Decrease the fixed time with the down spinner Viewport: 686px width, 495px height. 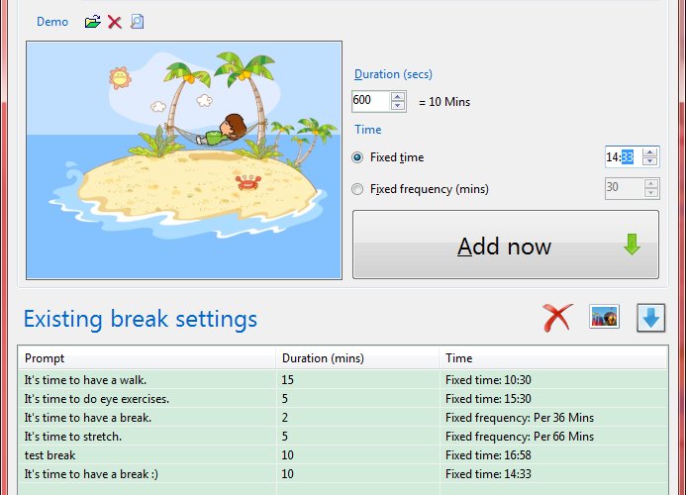coord(649,161)
